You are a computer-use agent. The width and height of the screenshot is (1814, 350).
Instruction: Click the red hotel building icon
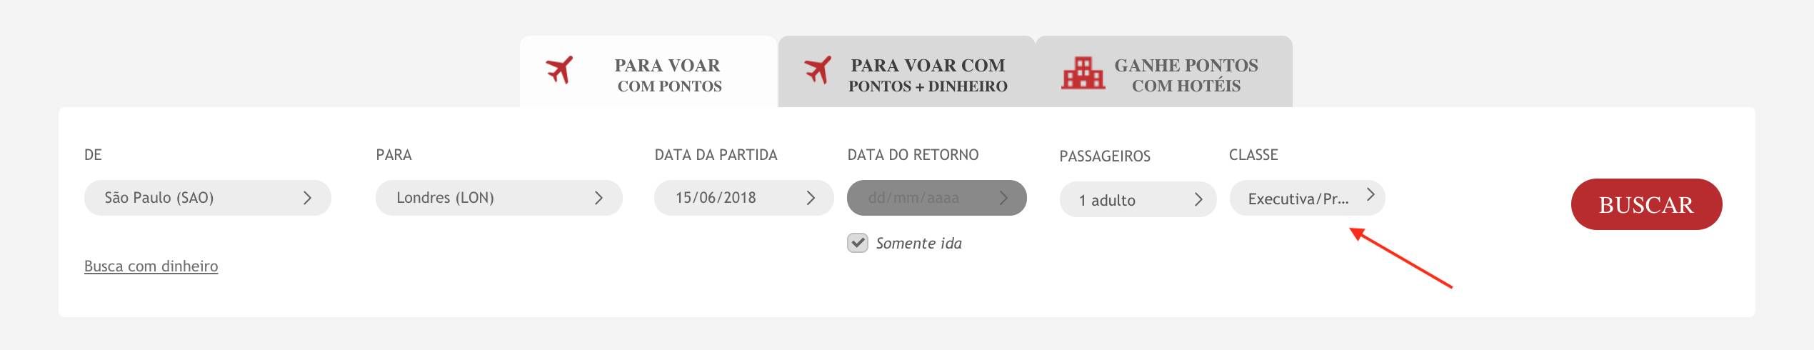pos(1083,72)
